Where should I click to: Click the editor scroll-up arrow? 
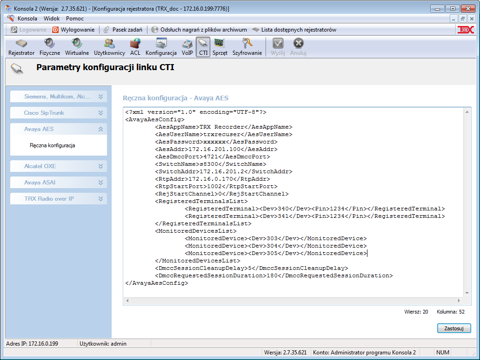[x=467, y=112]
